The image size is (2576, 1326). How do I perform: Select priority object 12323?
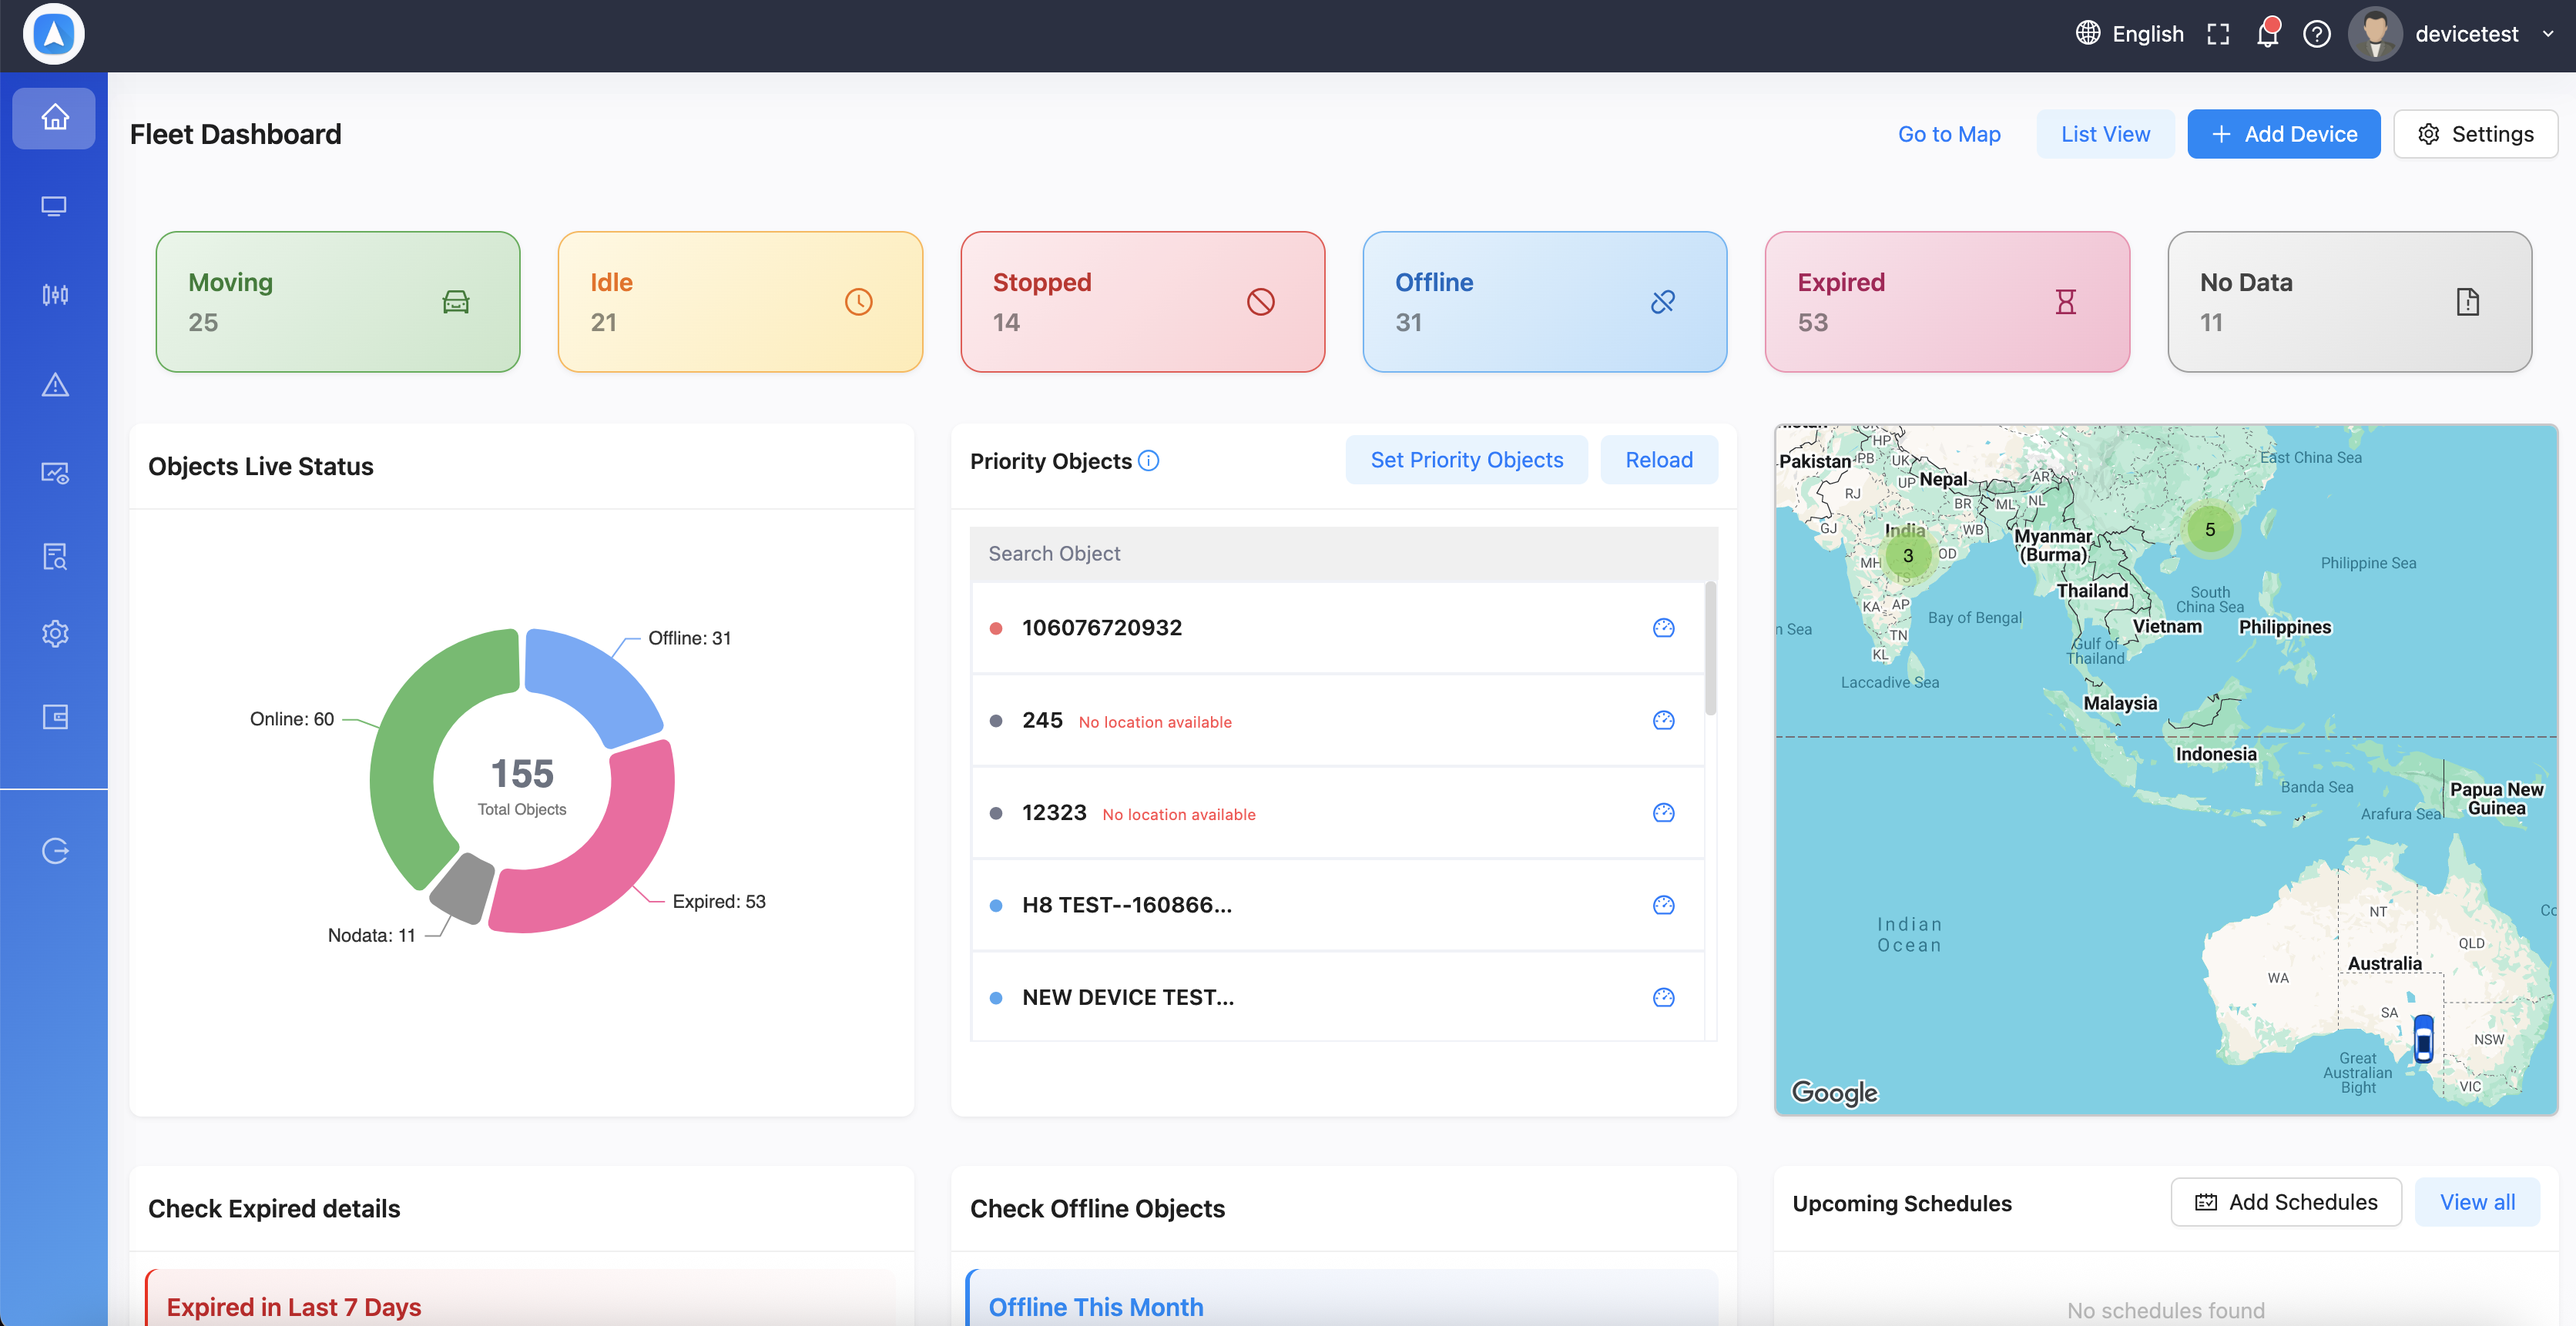[1338, 812]
